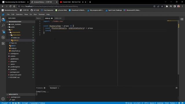185x104 pixels.
Task: Open a new browser tab
Action: coord(90,2)
